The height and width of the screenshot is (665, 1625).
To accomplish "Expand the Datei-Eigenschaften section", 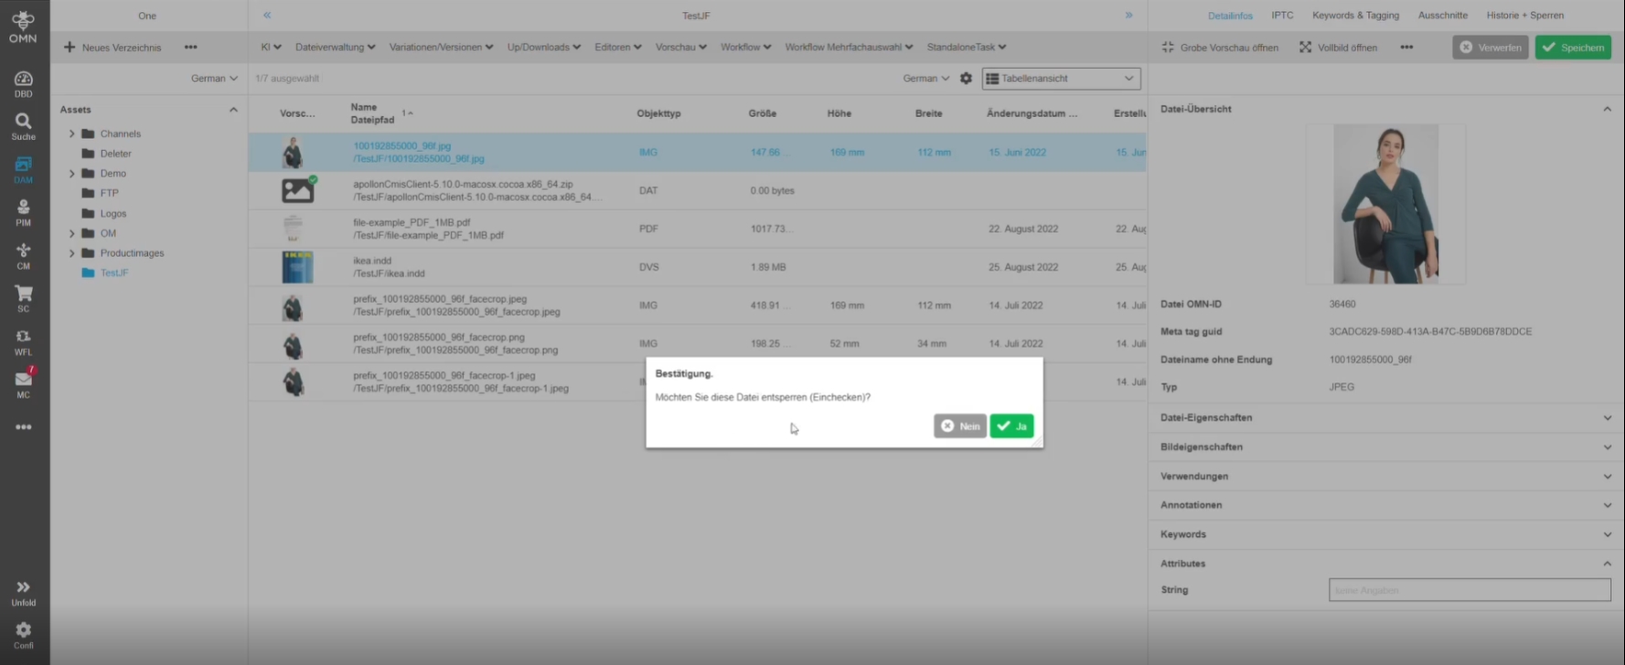I will tap(1384, 418).
